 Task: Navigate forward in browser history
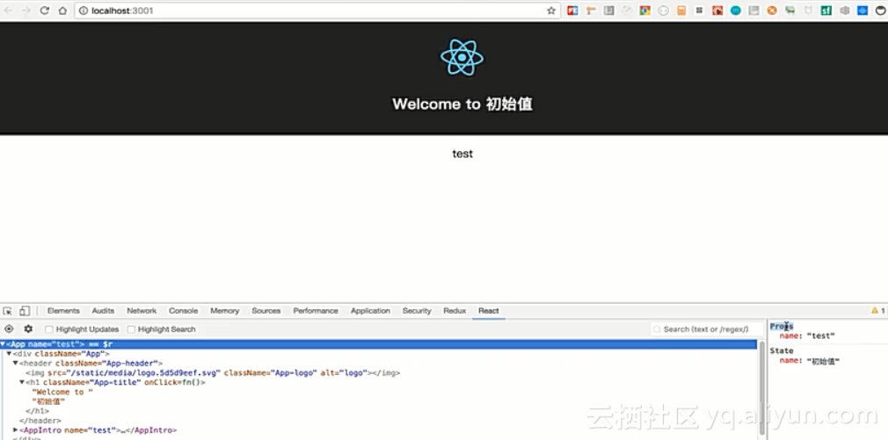(x=26, y=11)
